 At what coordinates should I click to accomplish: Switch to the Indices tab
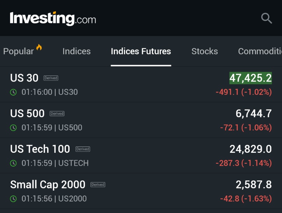[x=77, y=51]
